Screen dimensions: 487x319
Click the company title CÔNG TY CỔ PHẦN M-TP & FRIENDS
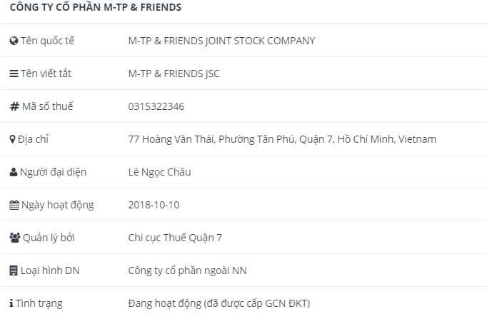(95, 8)
